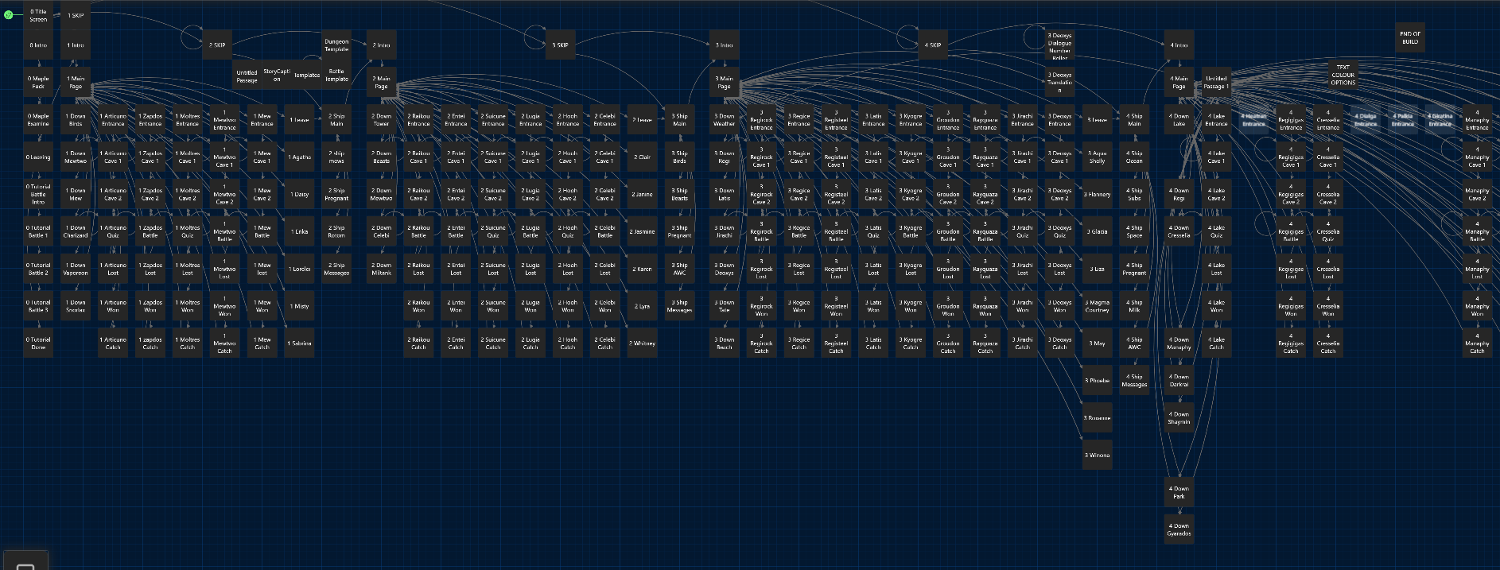Select the '2 Hooh Catch' passage
The height and width of the screenshot is (570, 1500).
click(568, 343)
